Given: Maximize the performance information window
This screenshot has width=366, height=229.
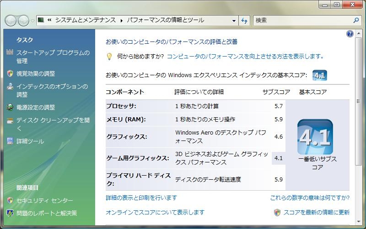Looking at the screenshot, I should point(337,4).
